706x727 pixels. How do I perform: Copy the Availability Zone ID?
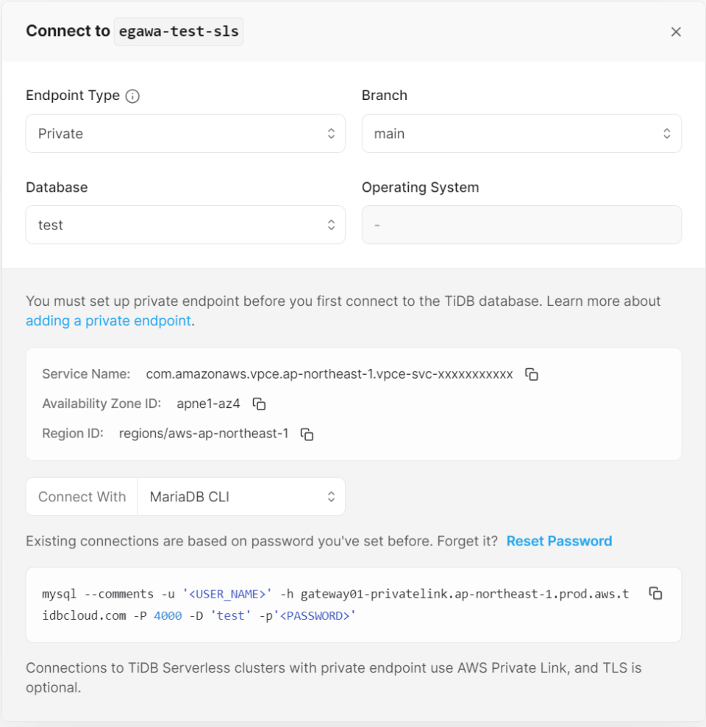(258, 404)
